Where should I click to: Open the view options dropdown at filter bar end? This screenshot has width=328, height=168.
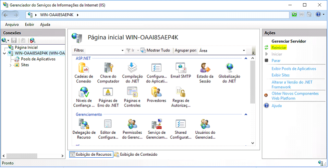coord(254,53)
